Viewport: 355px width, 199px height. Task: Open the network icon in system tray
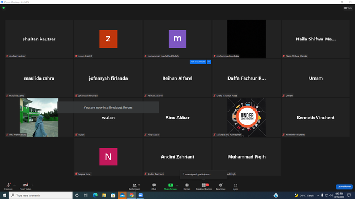click(x=327, y=195)
